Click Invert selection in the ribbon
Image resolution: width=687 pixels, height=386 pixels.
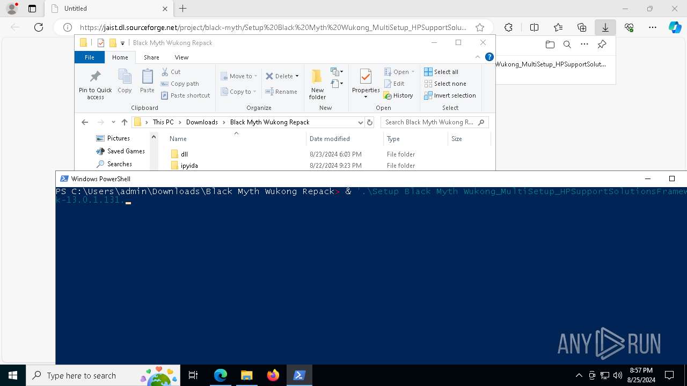coord(450,95)
